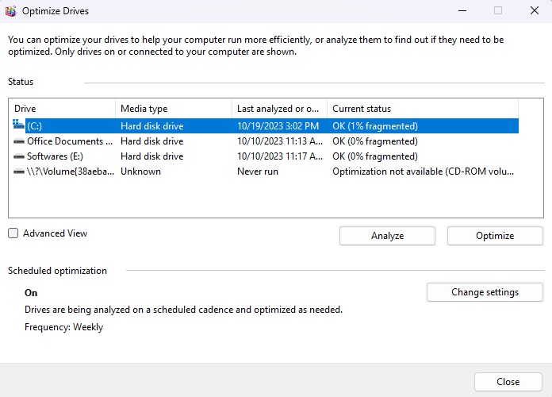Open Change settings for scheduled optimization

click(x=485, y=292)
